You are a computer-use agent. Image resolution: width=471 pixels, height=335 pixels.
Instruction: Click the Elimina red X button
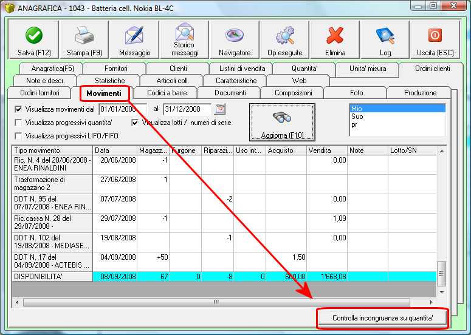click(335, 39)
